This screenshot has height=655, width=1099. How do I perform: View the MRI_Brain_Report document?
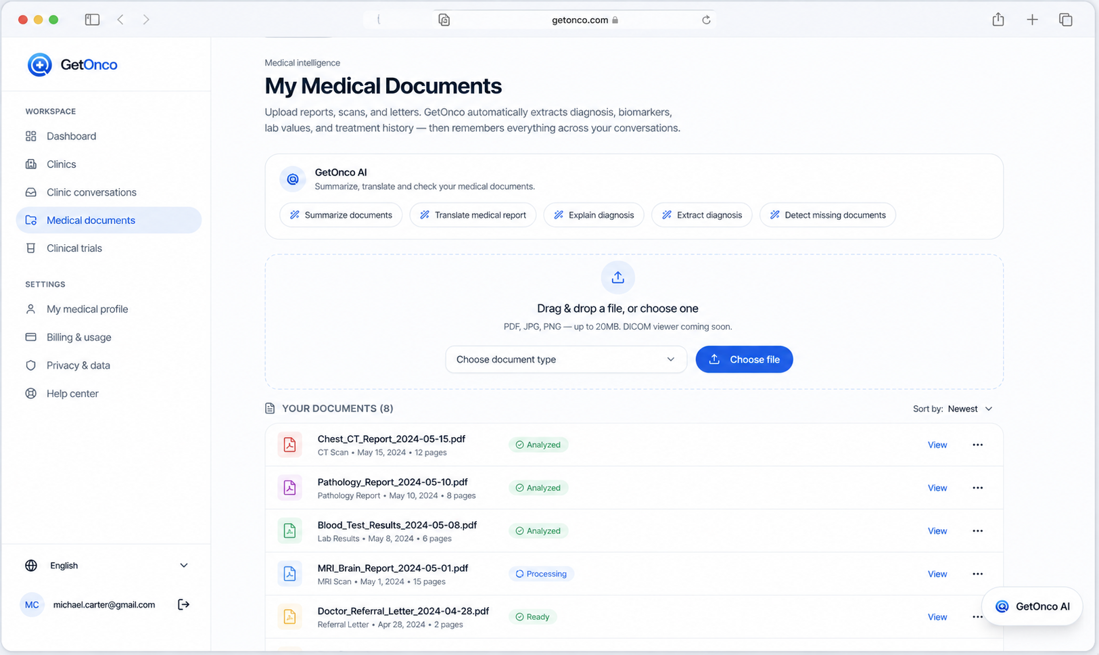(937, 574)
